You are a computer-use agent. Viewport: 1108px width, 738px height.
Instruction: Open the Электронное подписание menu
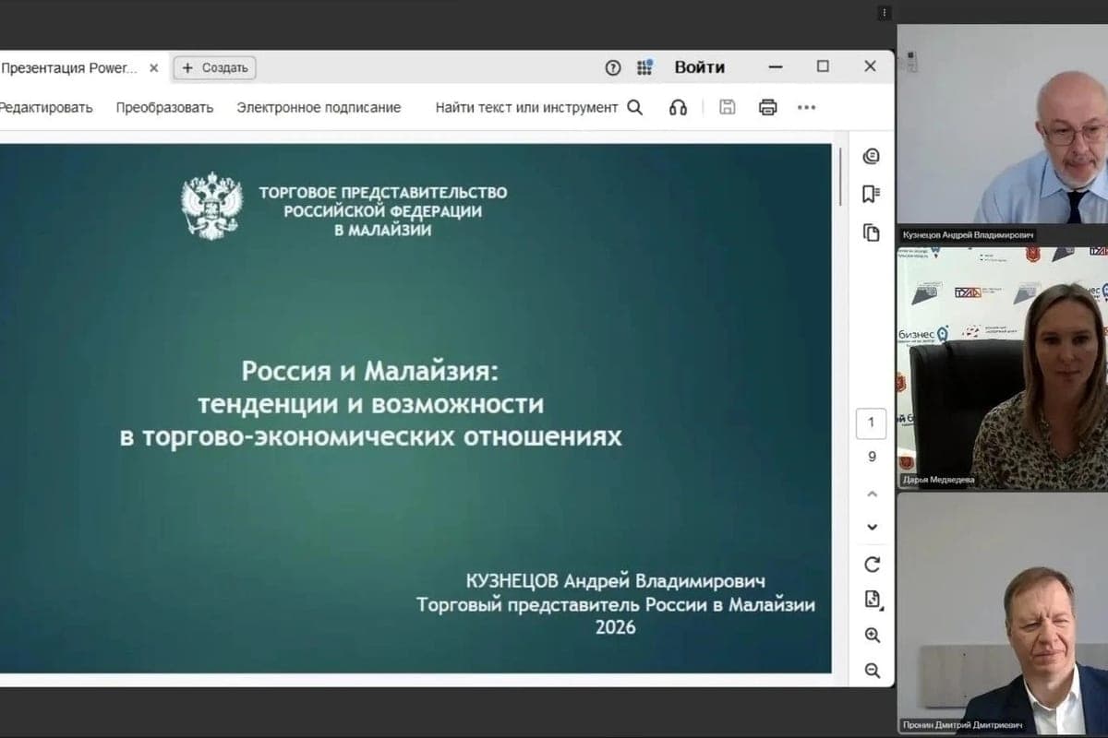pyautogui.click(x=319, y=107)
